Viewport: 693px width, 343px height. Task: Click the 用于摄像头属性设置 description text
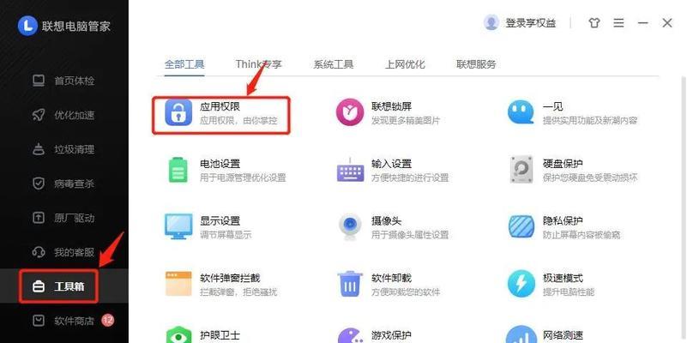[410, 235]
